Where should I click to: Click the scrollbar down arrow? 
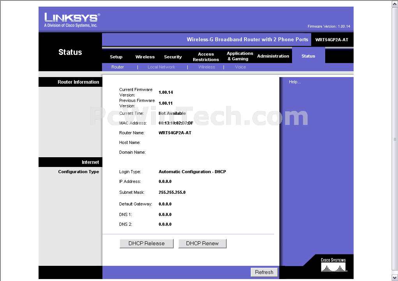[395, 277]
